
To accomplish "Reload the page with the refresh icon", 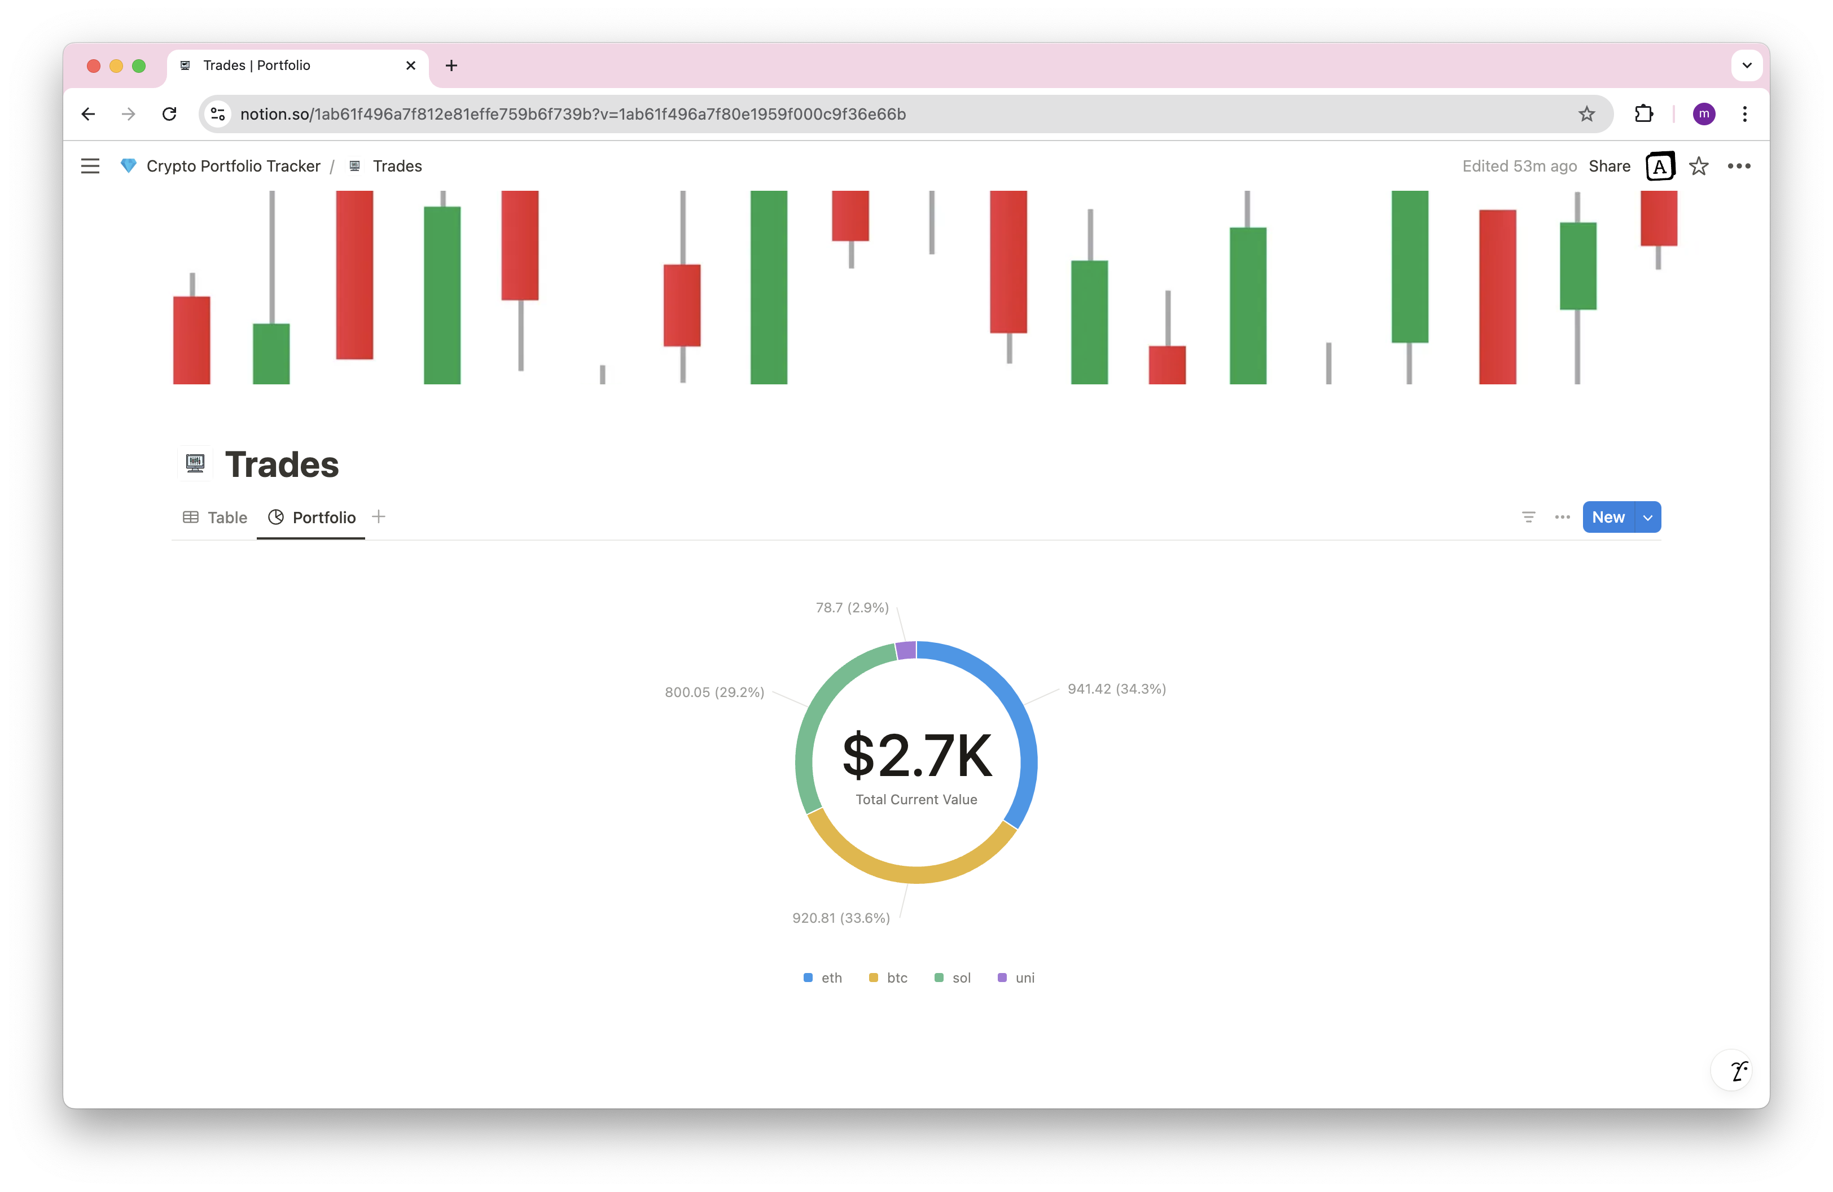I will [169, 114].
